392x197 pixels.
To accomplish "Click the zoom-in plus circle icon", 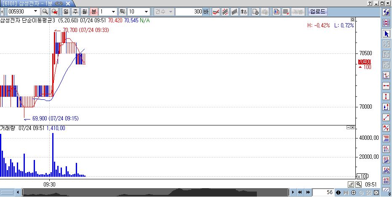I will tap(353, 192).
